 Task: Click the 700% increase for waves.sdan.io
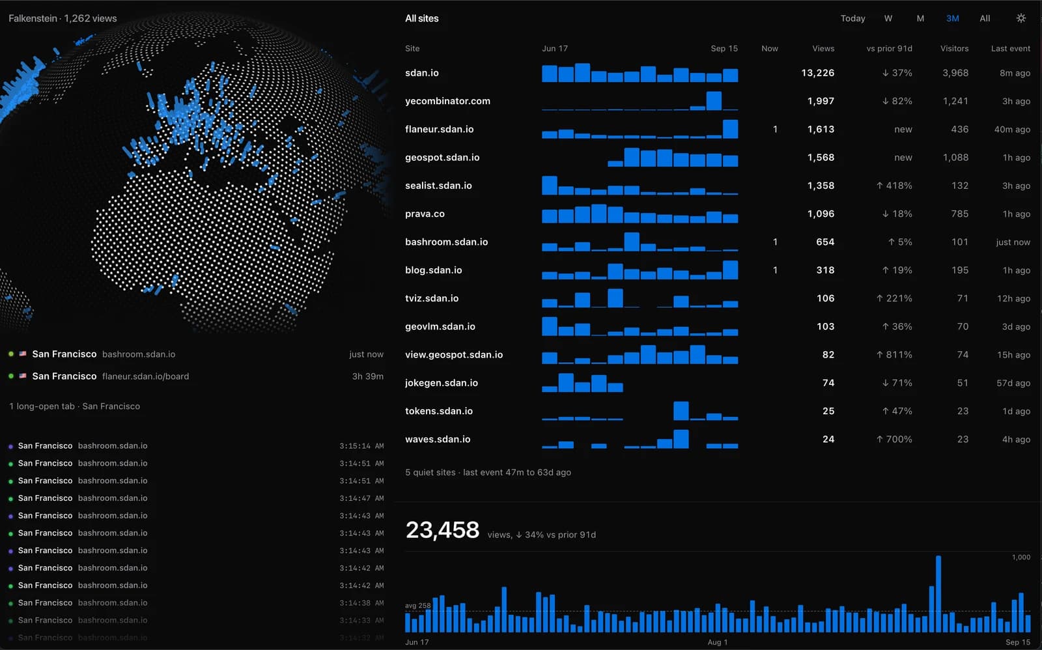click(x=894, y=440)
